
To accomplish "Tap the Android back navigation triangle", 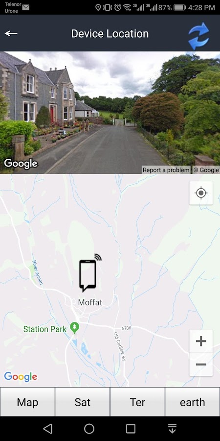I will (x=48, y=429).
